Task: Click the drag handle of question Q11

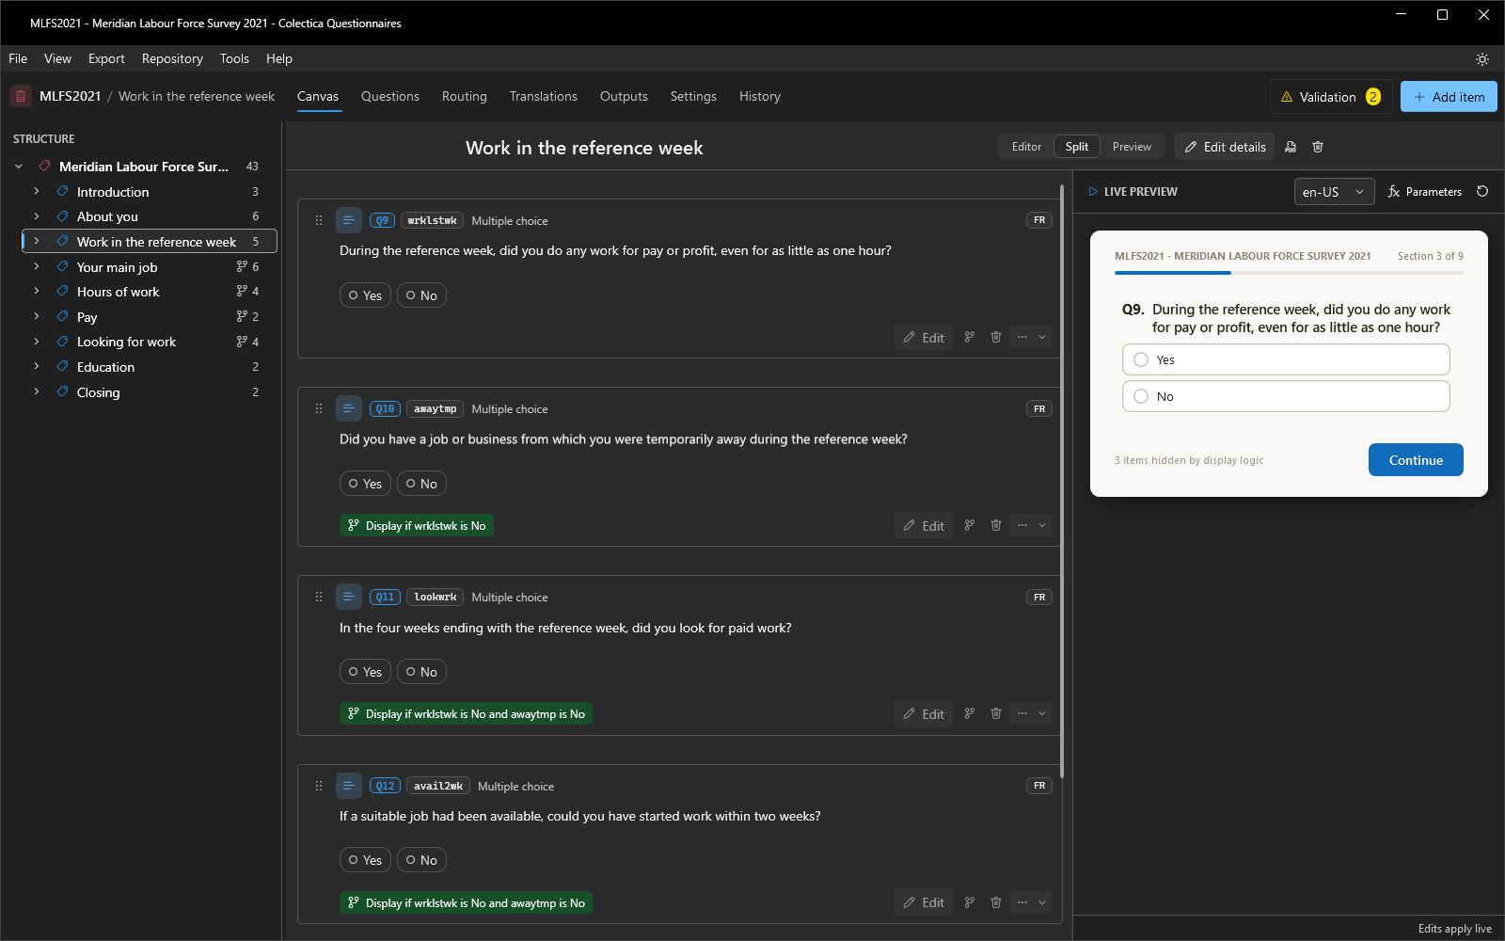Action: (x=319, y=597)
